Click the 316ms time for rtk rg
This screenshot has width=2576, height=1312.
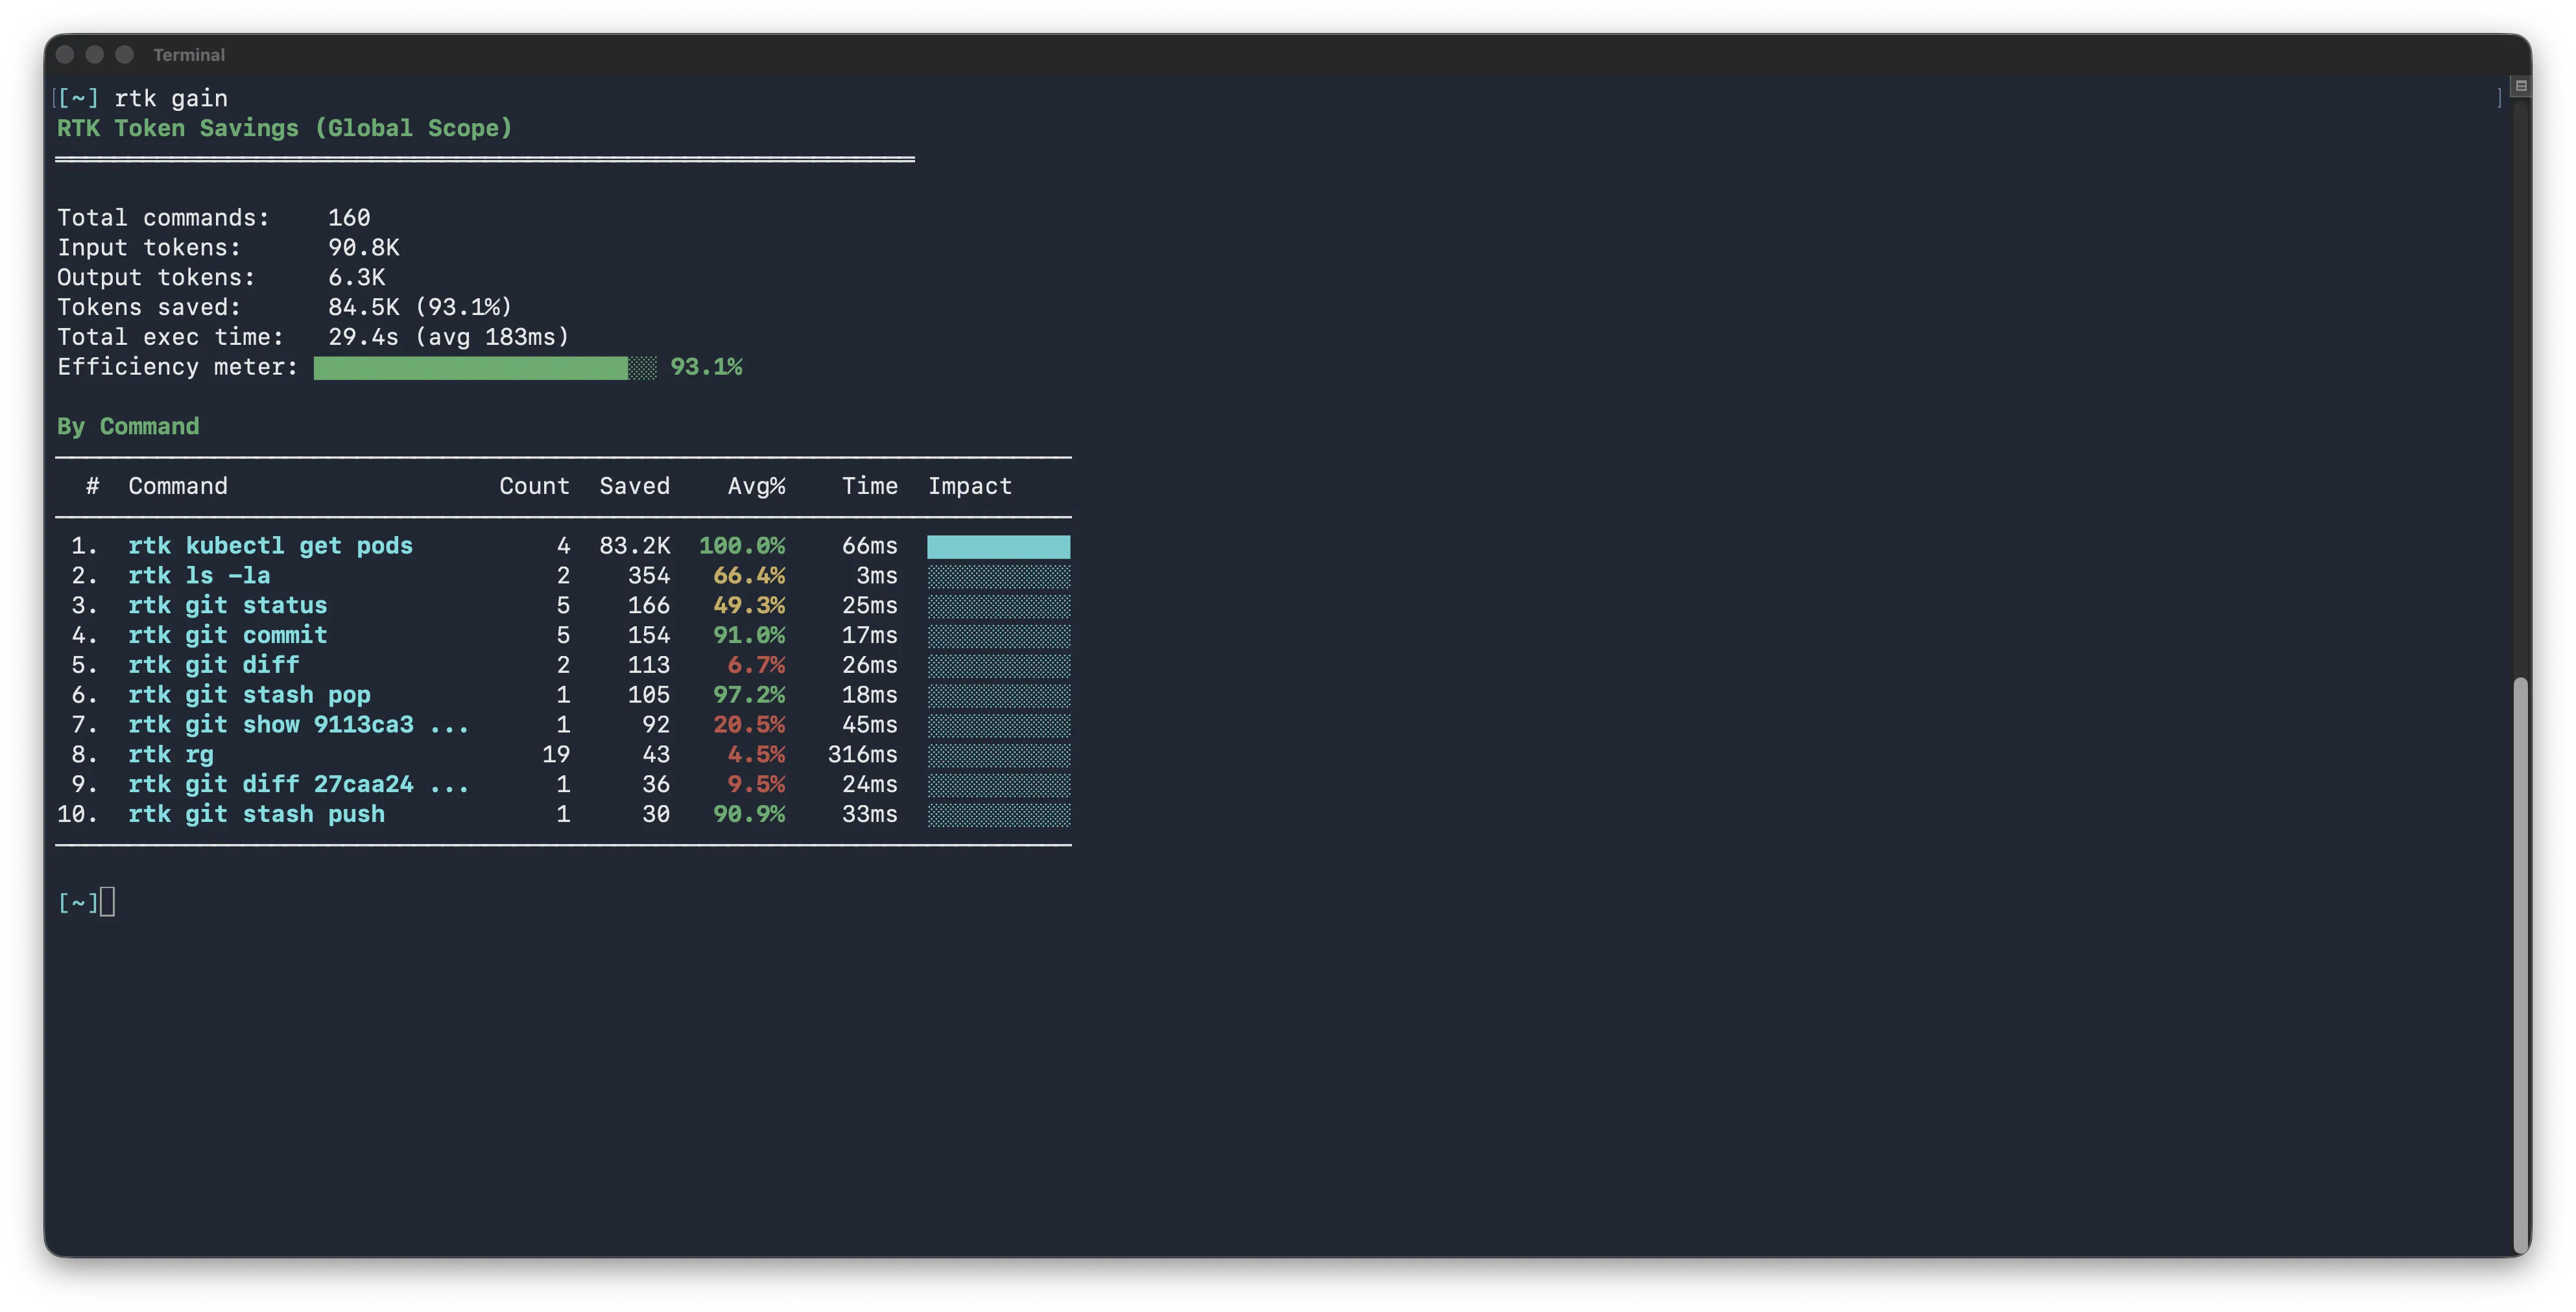tap(862, 755)
